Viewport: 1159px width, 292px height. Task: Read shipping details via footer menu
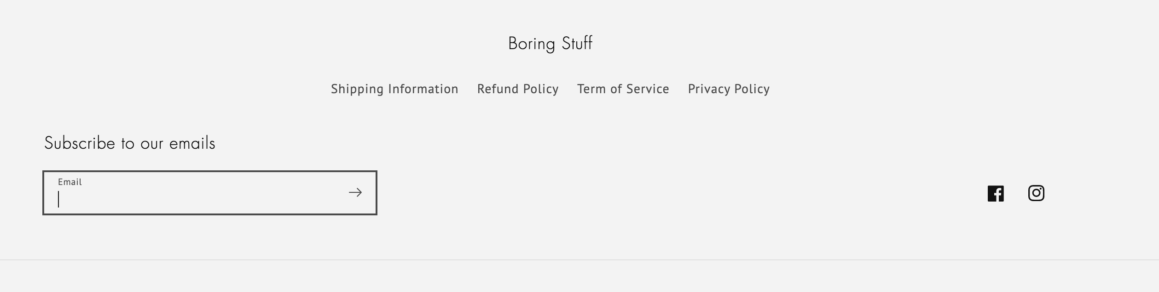pos(394,89)
